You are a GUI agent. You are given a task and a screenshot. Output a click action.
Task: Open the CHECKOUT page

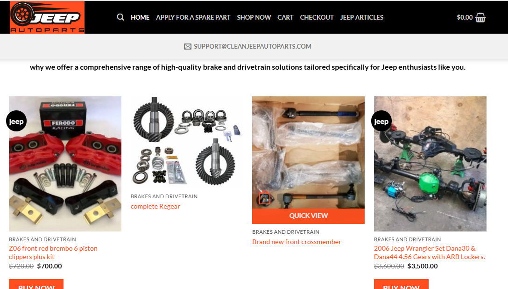tap(317, 17)
